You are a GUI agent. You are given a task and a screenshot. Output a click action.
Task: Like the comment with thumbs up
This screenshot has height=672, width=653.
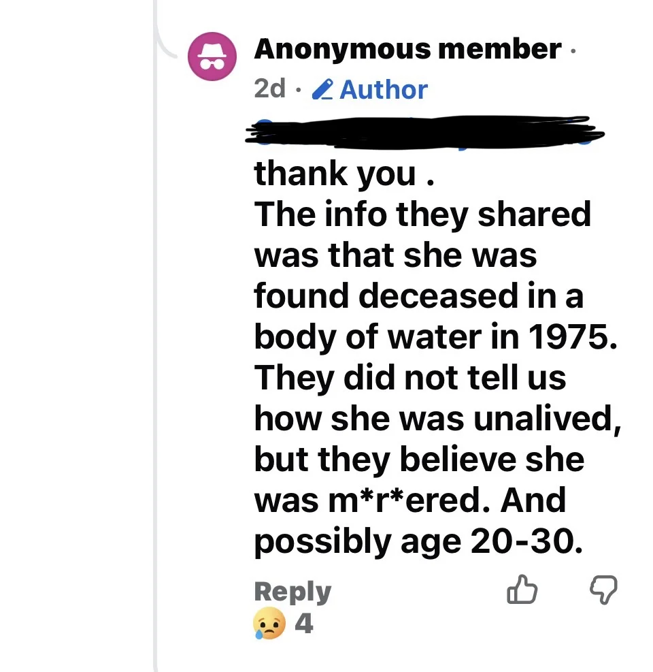(x=522, y=591)
